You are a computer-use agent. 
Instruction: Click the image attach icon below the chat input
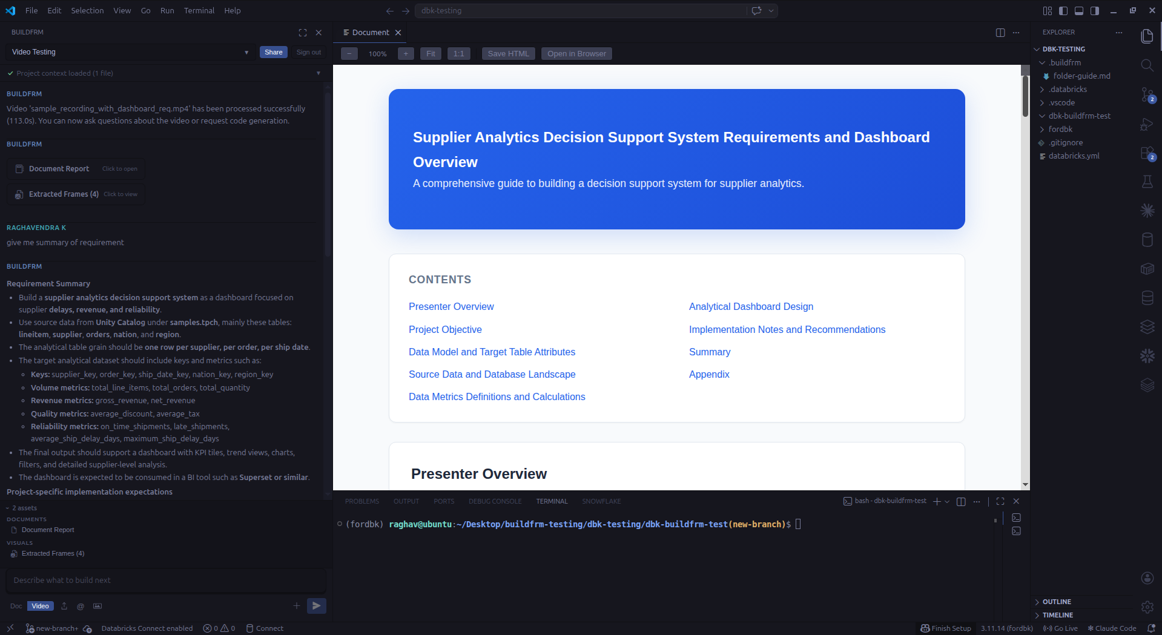(x=97, y=606)
